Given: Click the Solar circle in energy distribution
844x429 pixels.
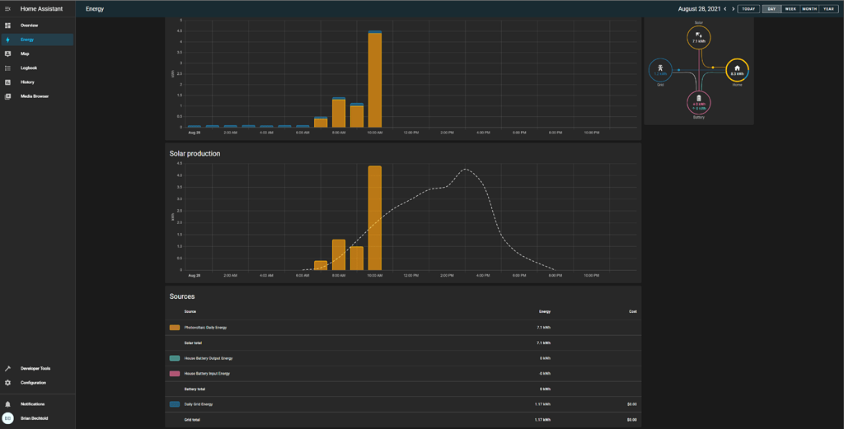Looking at the screenshot, I should (699, 38).
